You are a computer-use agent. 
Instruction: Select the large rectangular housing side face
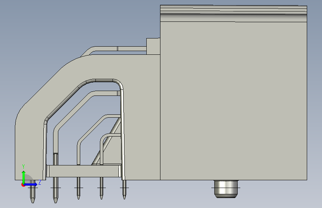234,101
